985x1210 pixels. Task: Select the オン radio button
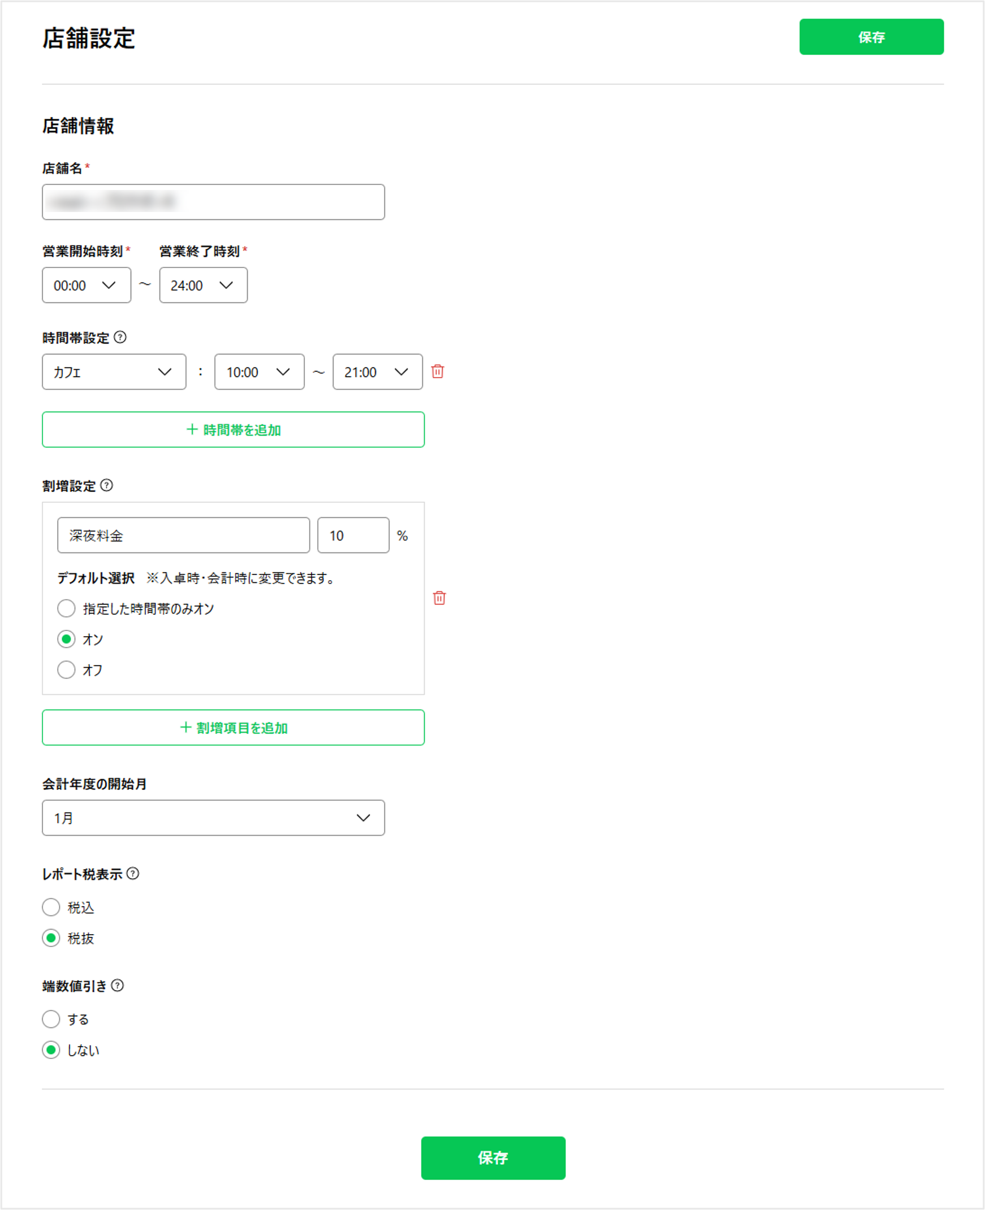66,639
